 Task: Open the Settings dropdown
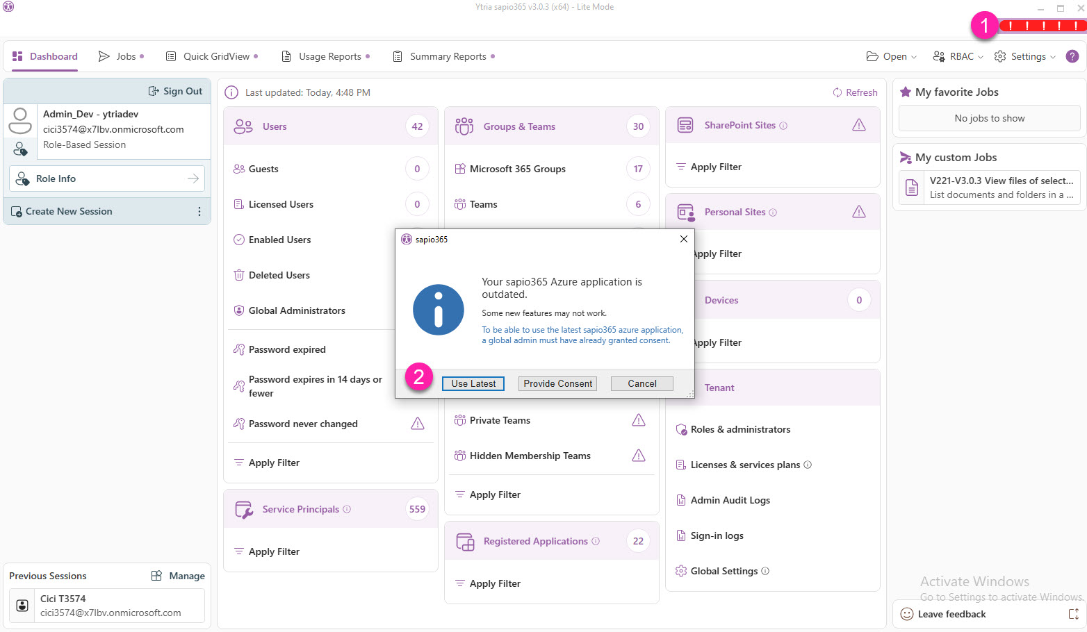point(1025,56)
